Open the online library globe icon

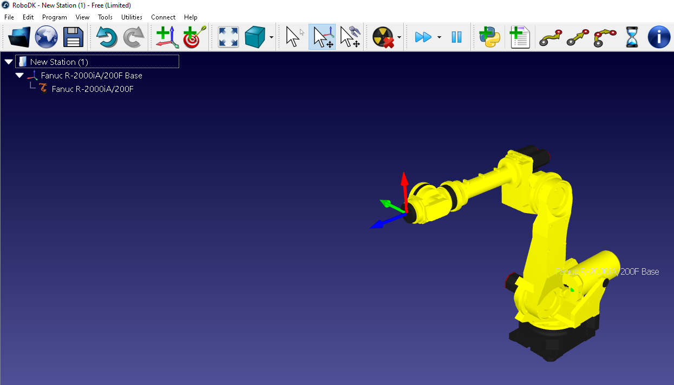pyautogui.click(x=47, y=37)
